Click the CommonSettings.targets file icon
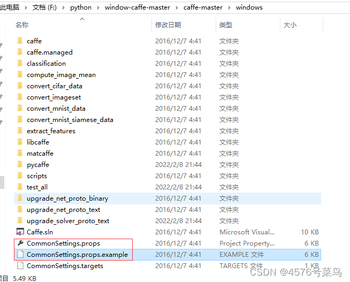This screenshot has width=350, height=282. point(20,265)
